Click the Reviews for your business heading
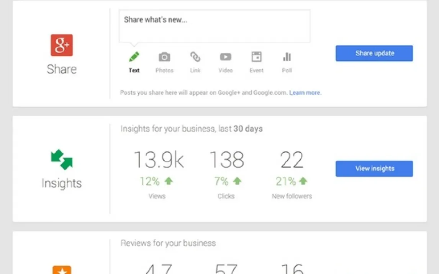439x274 pixels. click(168, 243)
